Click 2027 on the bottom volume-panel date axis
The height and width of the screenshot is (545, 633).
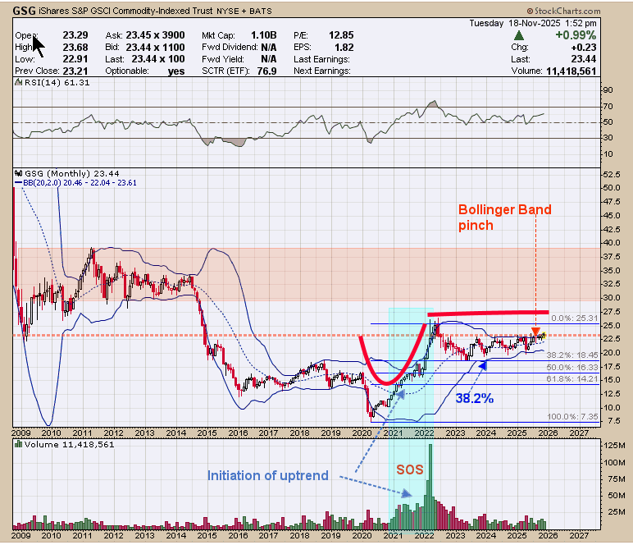point(579,535)
